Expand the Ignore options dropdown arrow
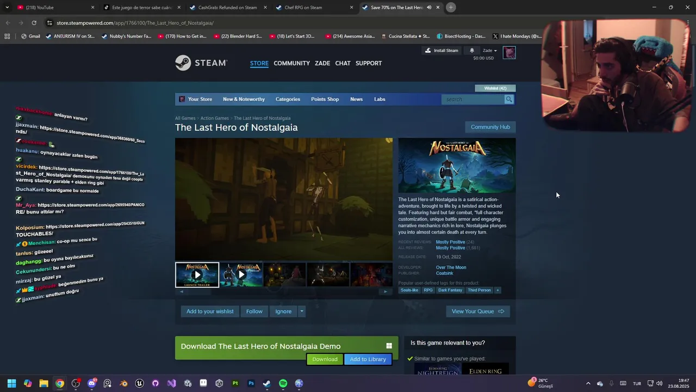Image resolution: width=696 pixels, height=392 pixels. [301, 311]
